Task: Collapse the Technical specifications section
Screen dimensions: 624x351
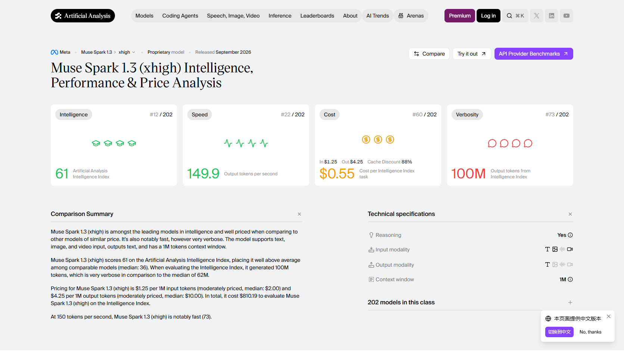Action: click(x=570, y=214)
